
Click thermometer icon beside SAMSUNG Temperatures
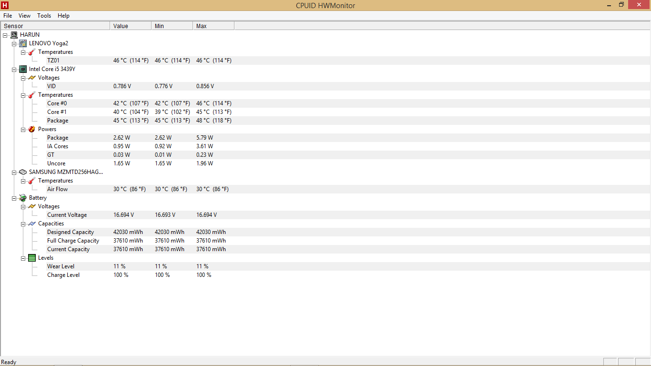[32, 181]
